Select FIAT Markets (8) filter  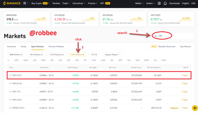coord(77,55)
